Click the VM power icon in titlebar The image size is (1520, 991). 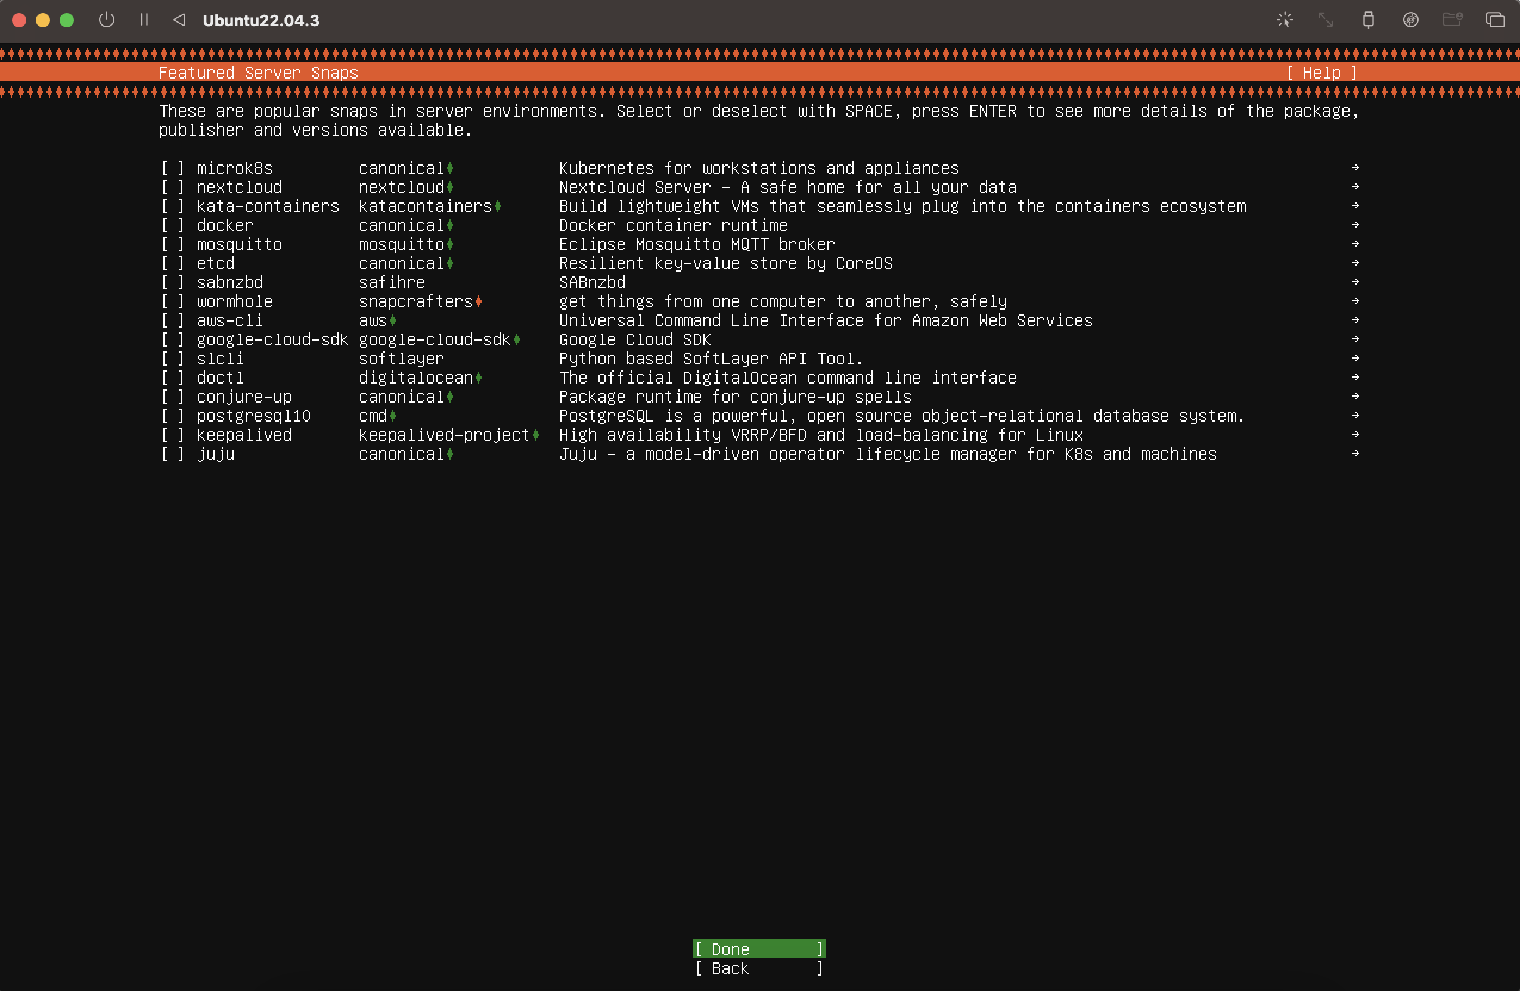pyautogui.click(x=107, y=20)
